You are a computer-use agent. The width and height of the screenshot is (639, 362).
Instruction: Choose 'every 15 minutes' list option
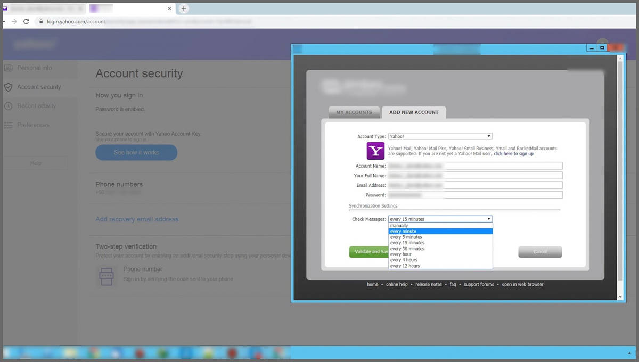pos(440,243)
